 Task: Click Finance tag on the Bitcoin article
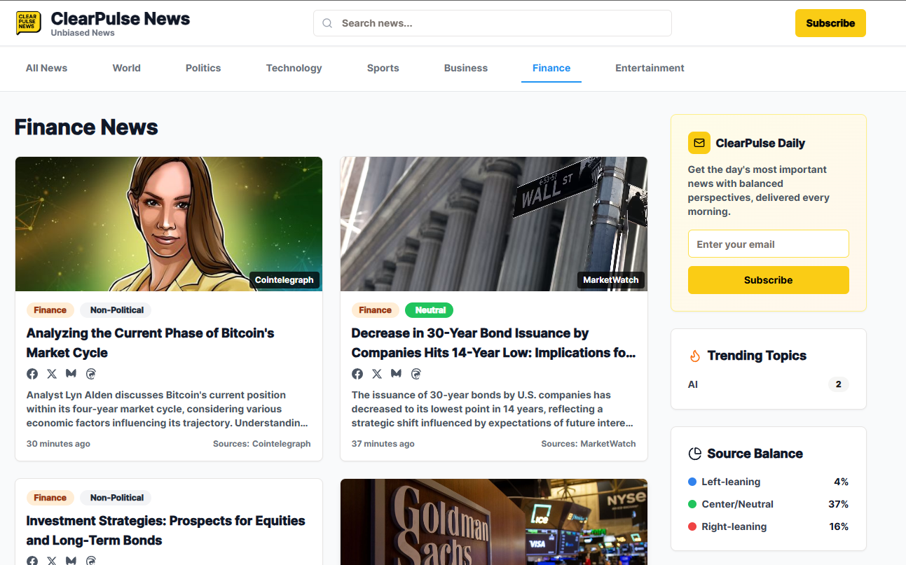50,310
